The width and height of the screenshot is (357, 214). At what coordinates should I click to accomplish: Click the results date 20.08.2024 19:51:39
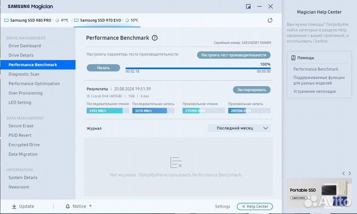click(x=132, y=89)
